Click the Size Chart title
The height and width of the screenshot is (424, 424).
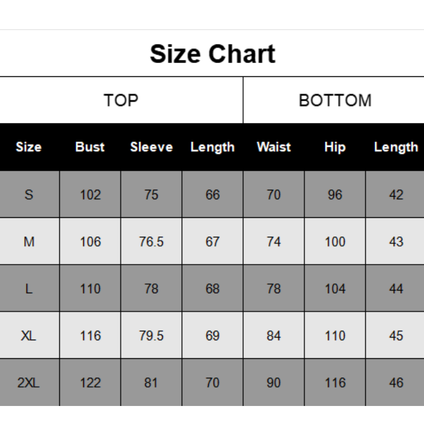click(x=213, y=54)
